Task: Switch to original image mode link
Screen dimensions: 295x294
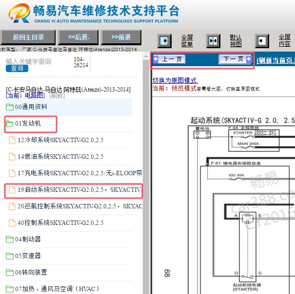Action: [x=175, y=80]
